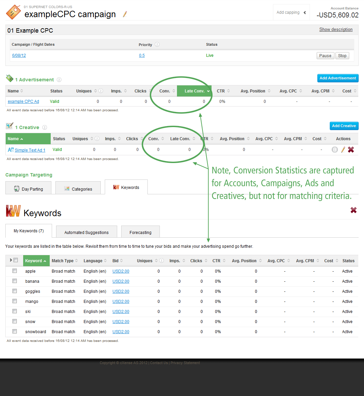This screenshot has height=396, width=364.
Task: Switch to Automated Suggestions tab
Action: coord(87,232)
